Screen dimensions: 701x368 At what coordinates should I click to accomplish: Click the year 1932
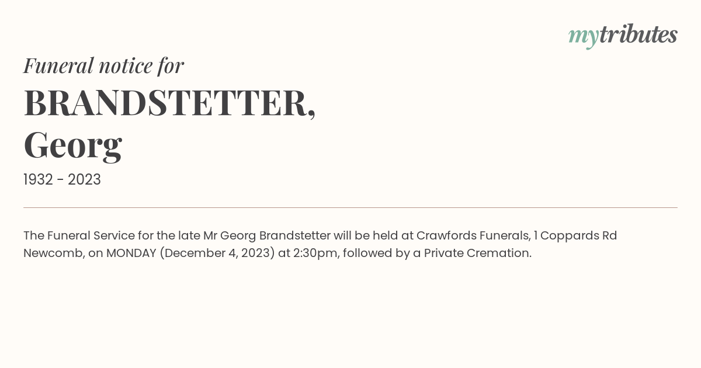[38, 180]
